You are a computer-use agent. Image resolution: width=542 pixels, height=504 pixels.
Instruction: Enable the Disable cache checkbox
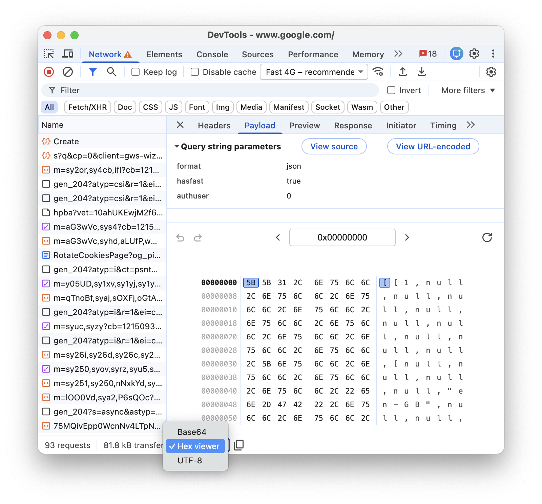pos(195,72)
